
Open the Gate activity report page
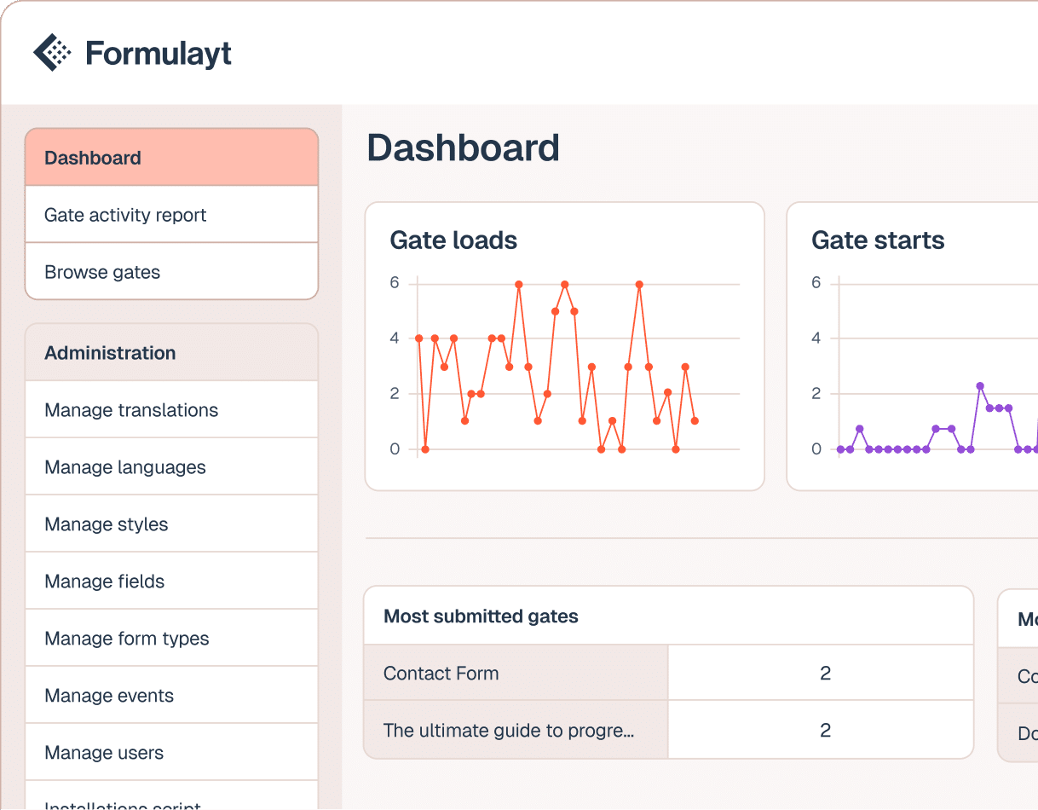point(171,215)
